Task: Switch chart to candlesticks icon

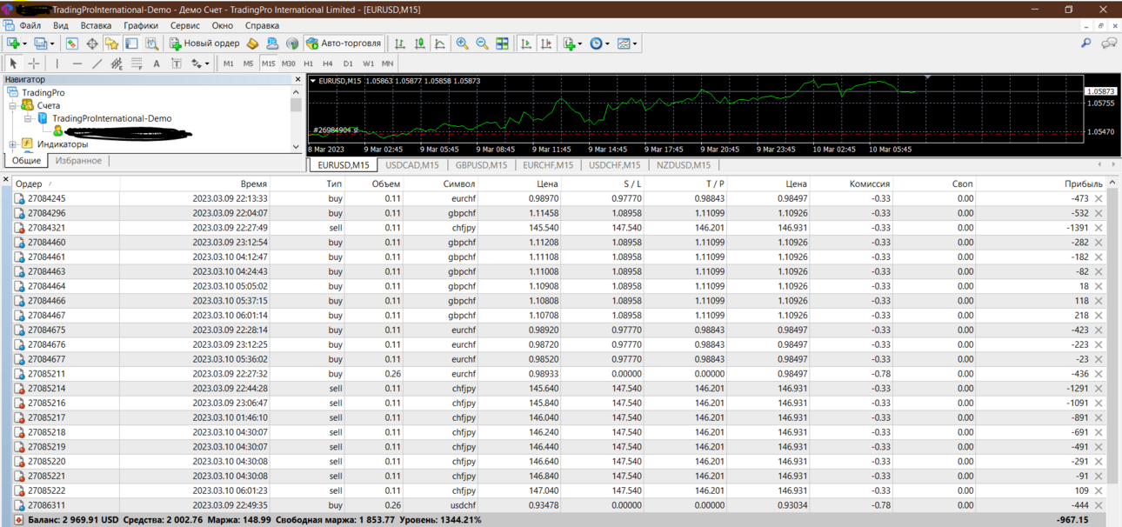Action: pyautogui.click(x=420, y=43)
